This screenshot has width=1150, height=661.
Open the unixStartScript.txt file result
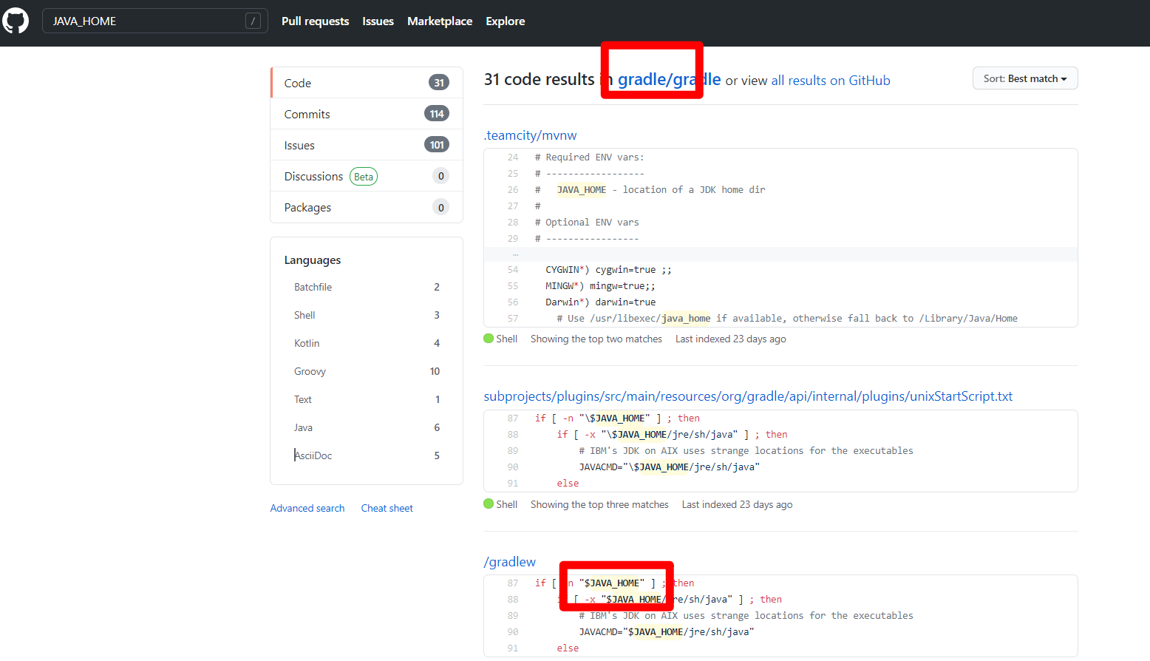(x=748, y=396)
